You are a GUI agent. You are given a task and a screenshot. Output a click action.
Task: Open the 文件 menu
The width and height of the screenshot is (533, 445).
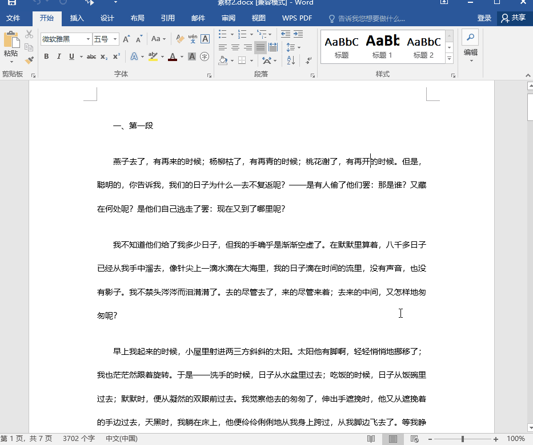pos(13,18)
